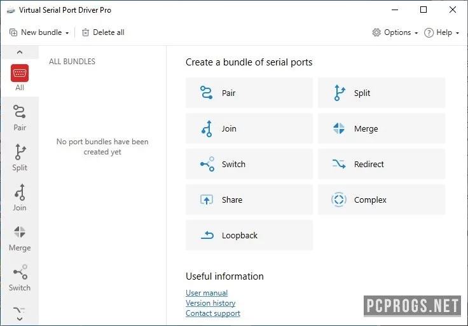Click Delete all in the toolbar
This screenshot has width=468, height=326.
(103, 32)
